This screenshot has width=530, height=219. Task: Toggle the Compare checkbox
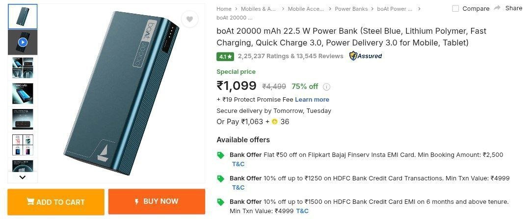(x=455, y=8)
